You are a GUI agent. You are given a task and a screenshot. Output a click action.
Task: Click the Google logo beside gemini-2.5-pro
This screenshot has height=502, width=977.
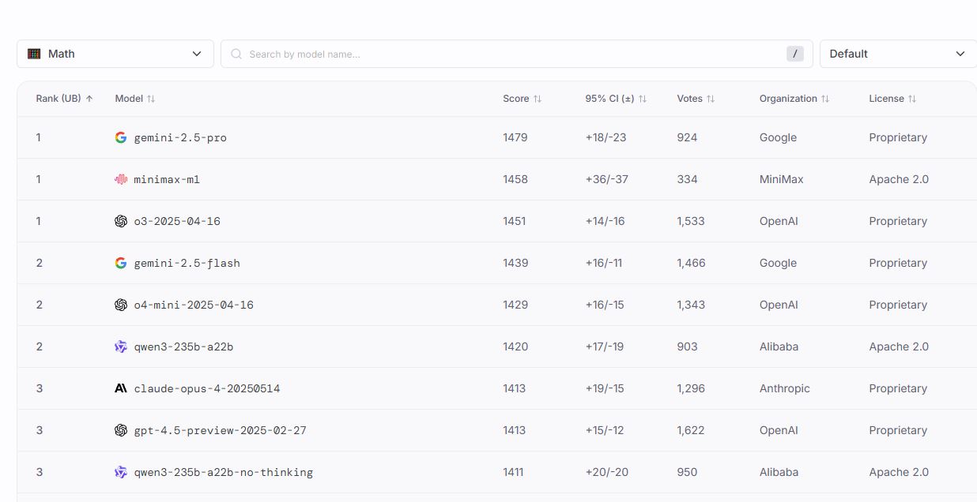pos(121,137)
